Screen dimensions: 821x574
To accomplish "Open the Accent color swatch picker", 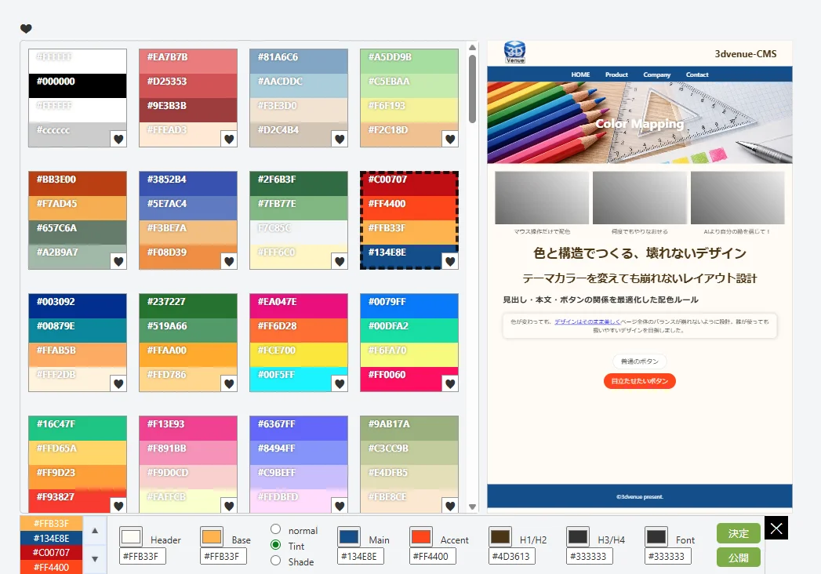I will tap(420, 537).
